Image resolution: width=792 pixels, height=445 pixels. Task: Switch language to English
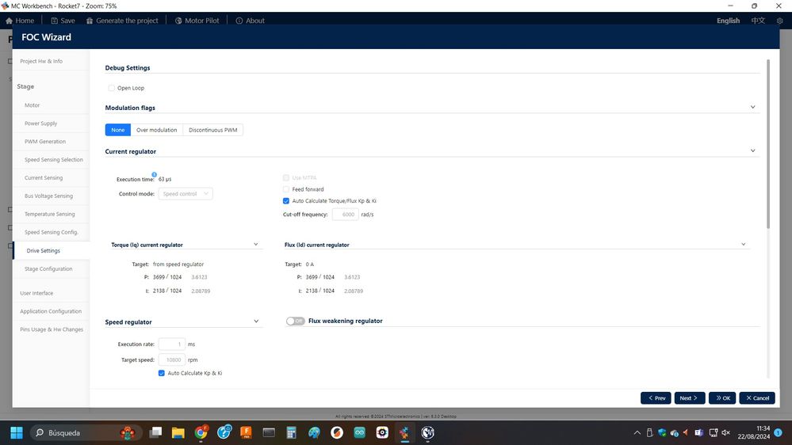click(728, 21)
